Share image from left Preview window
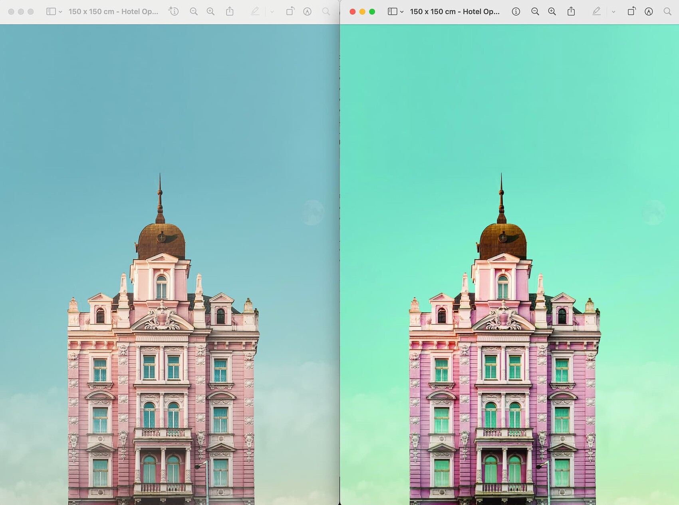This screenshot has width=679, height=505. coord(230,11)
